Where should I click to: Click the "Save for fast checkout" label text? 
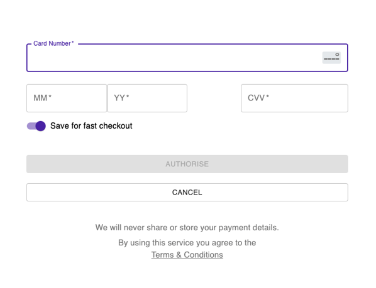(x=91, y=126)
